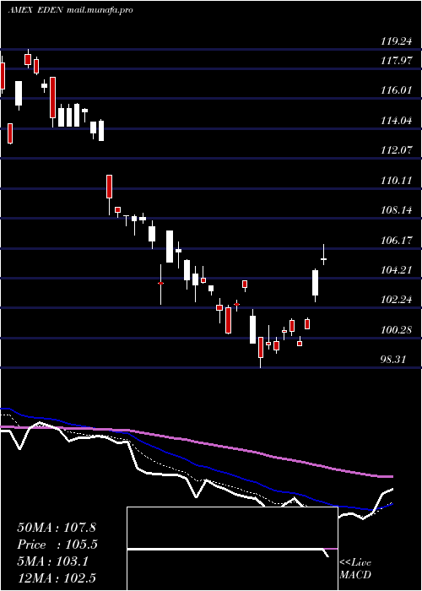This screenshot has width=422, height=591.
Task: Click the 98.31 price level label
Action: [x=393, y=359]
